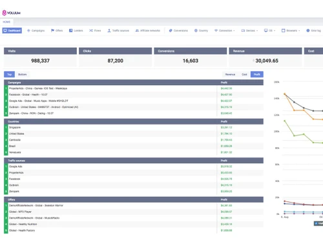Screen dimensions: 323x242
Task: Go to the Offers menu label
Action: (59, 30)
